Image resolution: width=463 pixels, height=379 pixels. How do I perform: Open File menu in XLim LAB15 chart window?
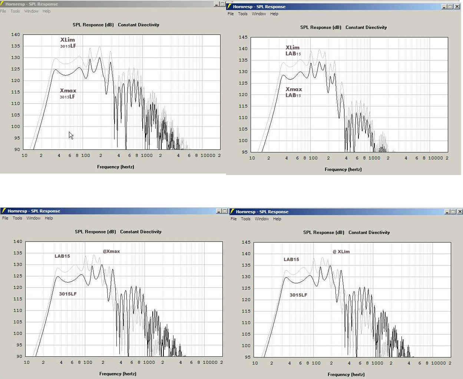(x=231, y=14)
